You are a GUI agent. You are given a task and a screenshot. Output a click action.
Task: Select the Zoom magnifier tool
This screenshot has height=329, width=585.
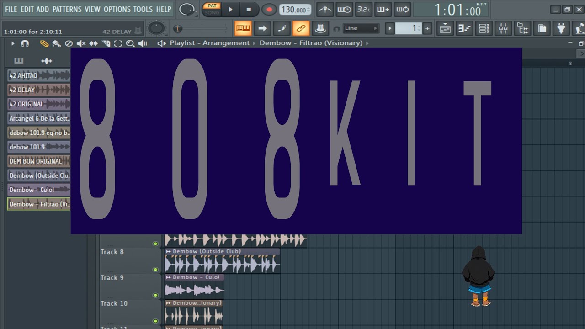pos(130,43)
